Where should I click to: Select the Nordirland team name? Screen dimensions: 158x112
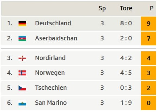50,58
